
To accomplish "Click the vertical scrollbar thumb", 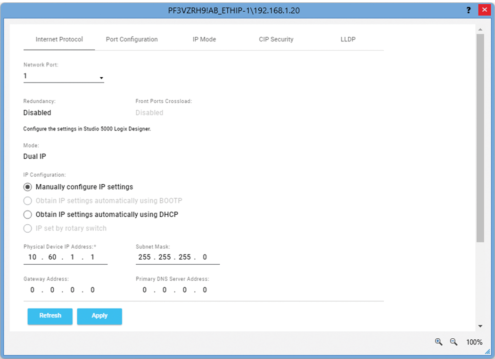I will [480, 137].
